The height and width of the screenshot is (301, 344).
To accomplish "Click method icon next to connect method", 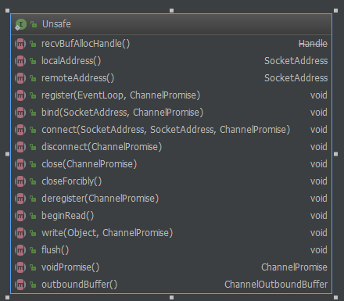I will coord(20,130).
